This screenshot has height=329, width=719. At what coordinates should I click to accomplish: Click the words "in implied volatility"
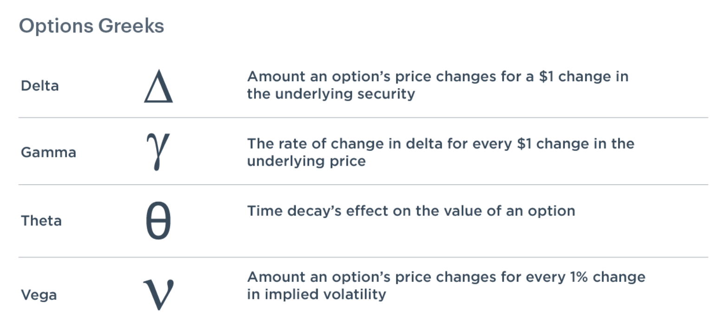tap(316, 295)
